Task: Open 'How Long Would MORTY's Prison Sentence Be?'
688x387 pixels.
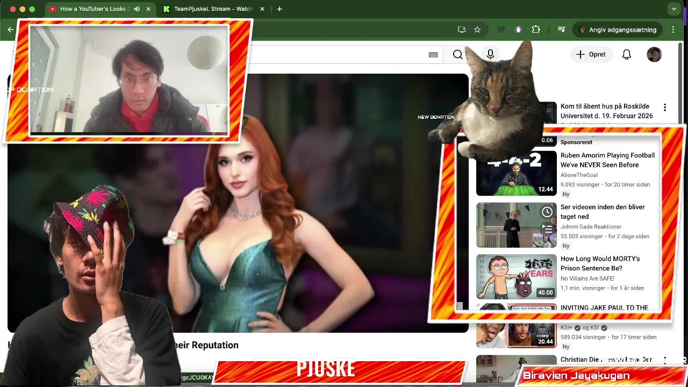Action: [x=600, y=263]
